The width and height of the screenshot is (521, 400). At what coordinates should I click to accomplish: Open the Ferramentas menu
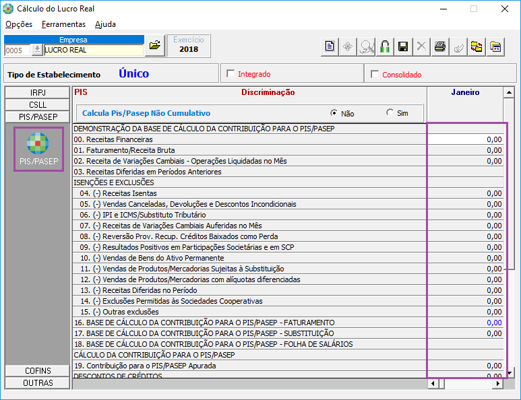[x=63, y=24]
